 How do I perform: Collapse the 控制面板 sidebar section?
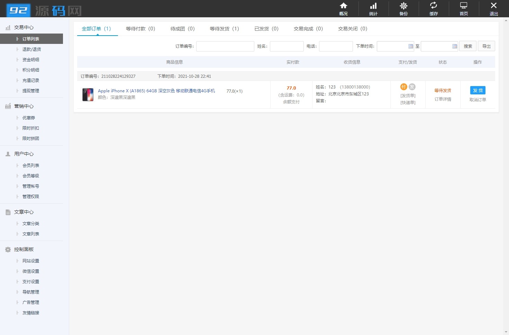pos(24,249)
